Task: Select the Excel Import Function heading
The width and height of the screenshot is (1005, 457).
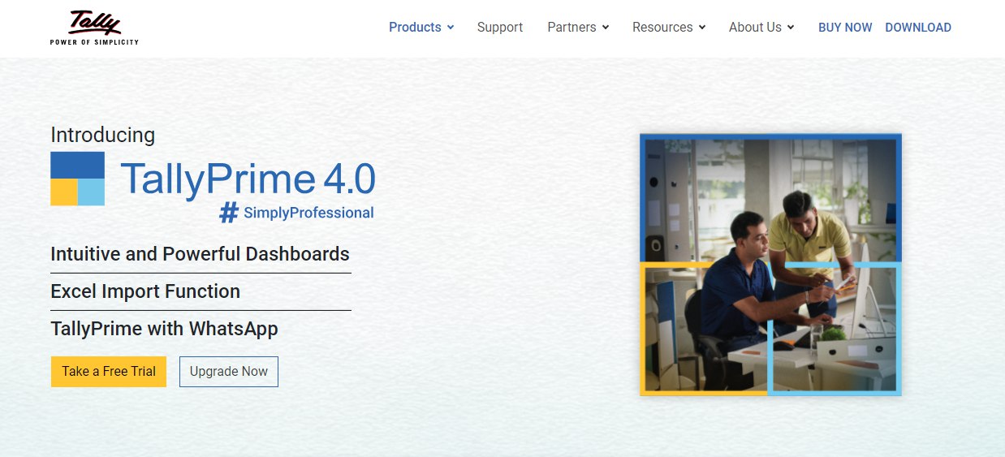Action: click(x=145, y=291)
